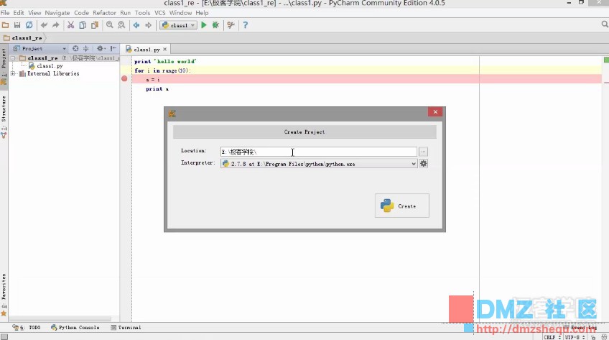Click the Synchronize toolbar icon
This screenshot has height=340, width=609.
29,25
